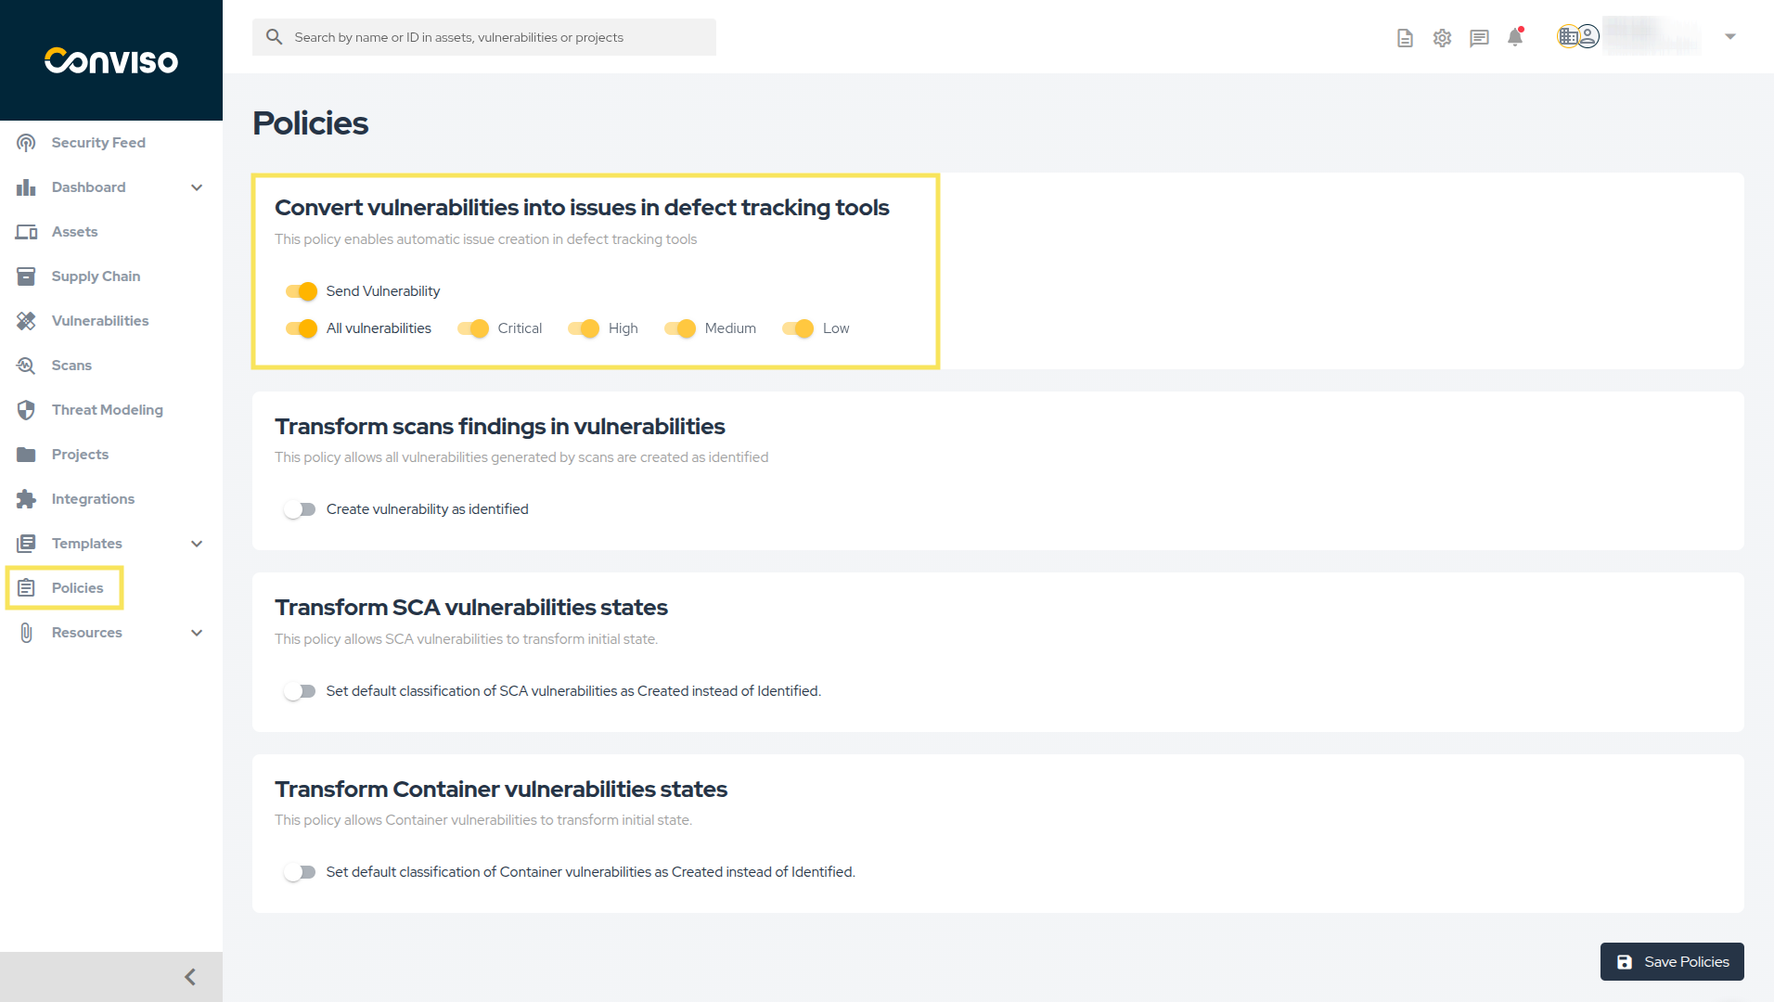The width and height of the screenshot is (1774, 1002).
Task: Go to Vulnerabilities in sidebar
Action: pos(100,321)
